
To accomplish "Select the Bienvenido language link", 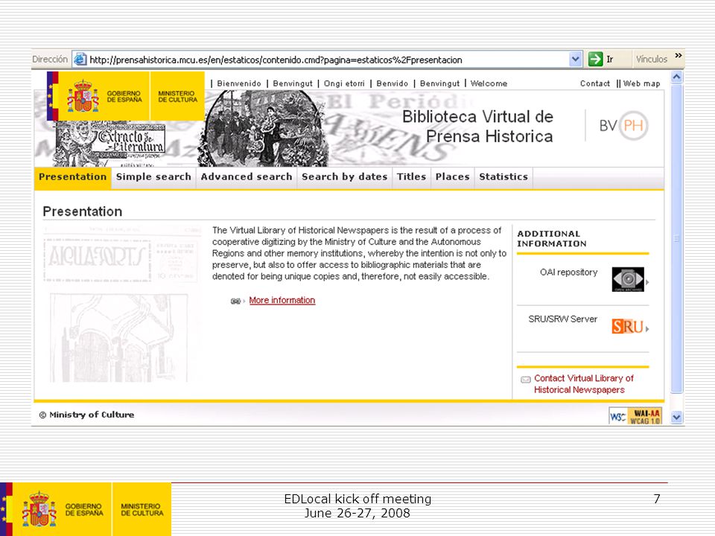I will [x=239, y=83].
